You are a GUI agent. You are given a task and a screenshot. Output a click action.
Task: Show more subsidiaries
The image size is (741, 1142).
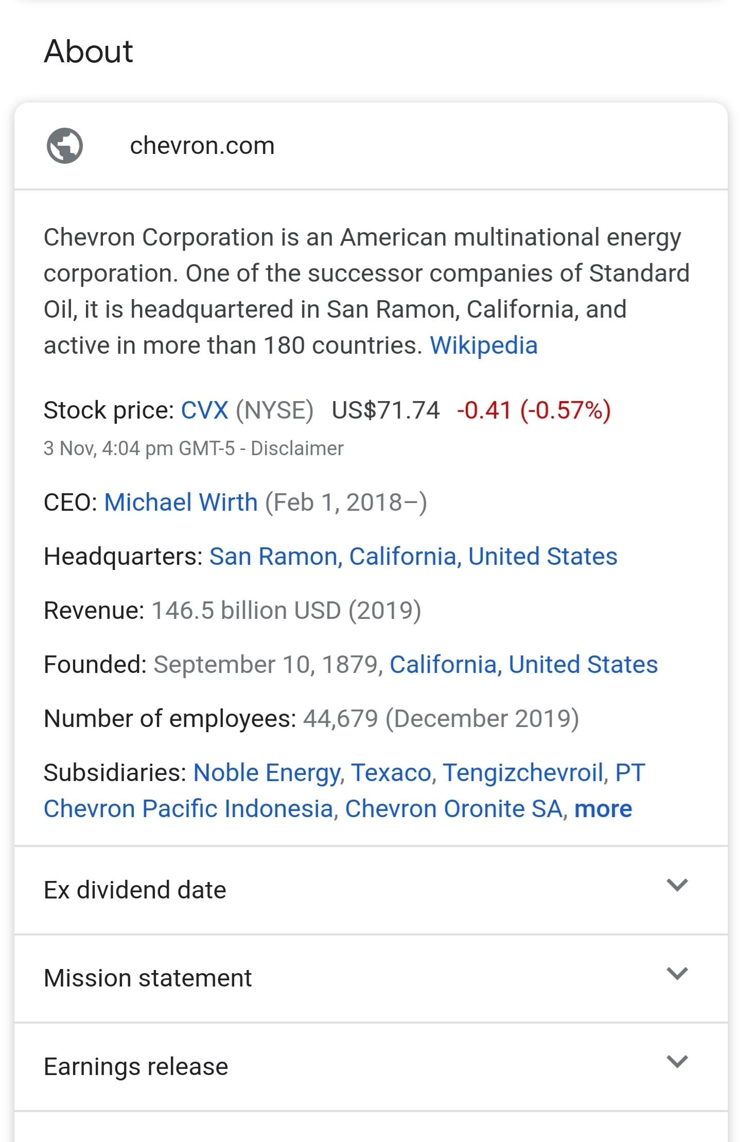pos(603,808)
